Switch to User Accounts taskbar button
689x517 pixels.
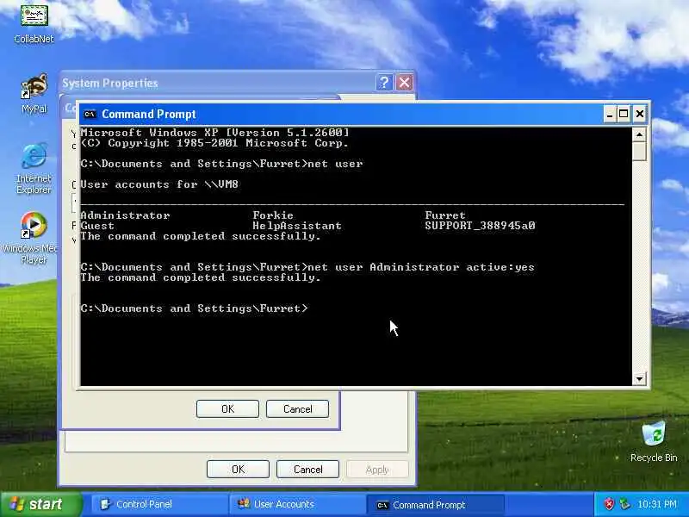click(296, 504)
